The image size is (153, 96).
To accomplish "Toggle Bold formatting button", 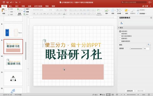I will pos(34,14).
